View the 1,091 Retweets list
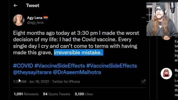The width and height of the screenshot is (178, 100). pos(26,94)
